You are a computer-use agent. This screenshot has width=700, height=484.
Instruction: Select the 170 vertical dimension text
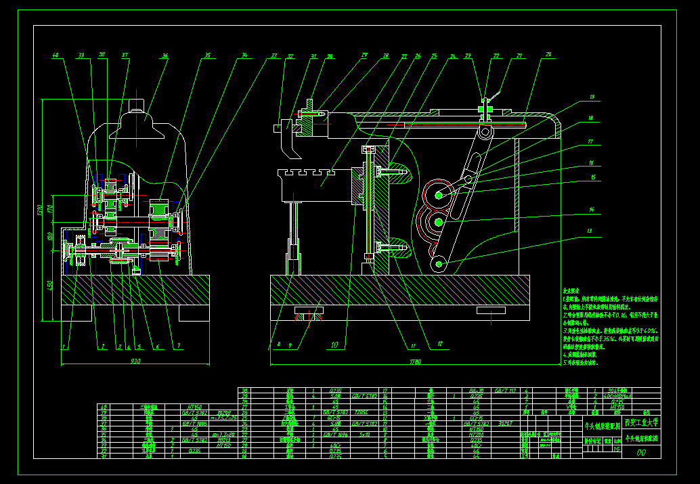coord(49,208)
